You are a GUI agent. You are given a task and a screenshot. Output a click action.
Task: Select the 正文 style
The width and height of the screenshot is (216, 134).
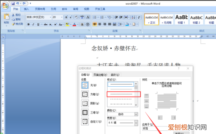(x=152, y=19)
